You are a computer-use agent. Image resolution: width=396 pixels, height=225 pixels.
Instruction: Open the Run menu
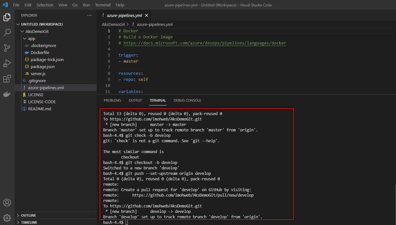tap(86, 5)
